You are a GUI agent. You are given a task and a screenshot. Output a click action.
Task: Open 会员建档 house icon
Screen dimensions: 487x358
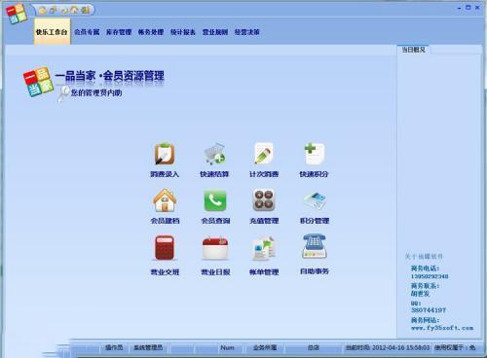click(165, 200)
